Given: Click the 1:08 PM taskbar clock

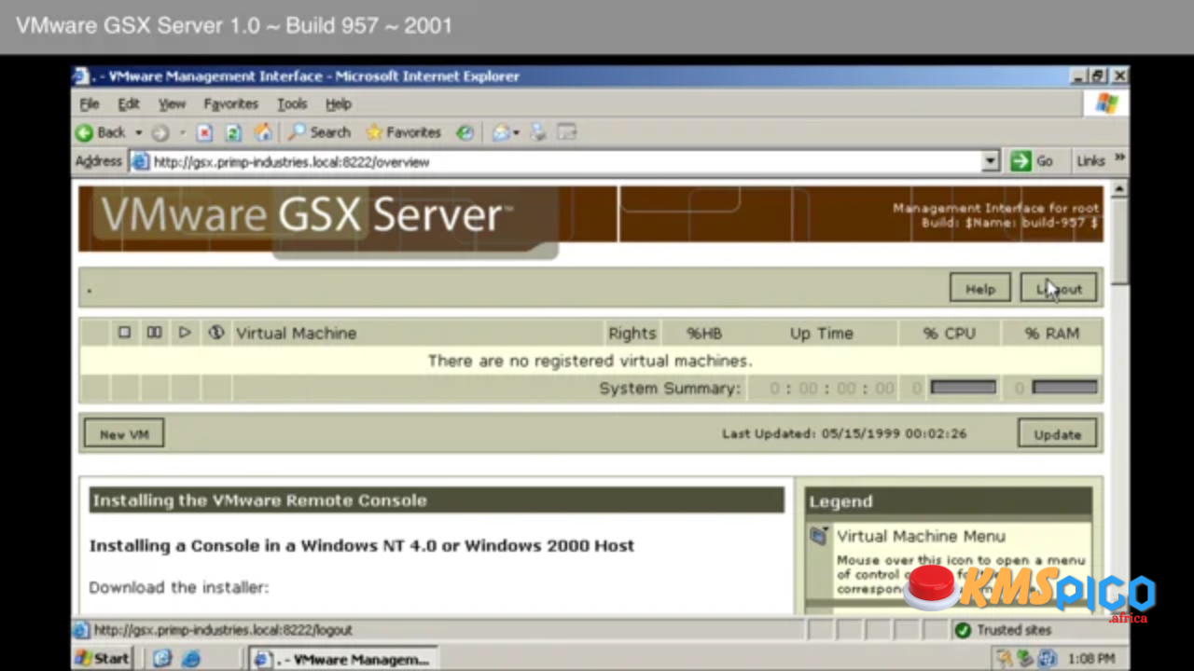Looking at the screenshot, I should click(1090, 659).
